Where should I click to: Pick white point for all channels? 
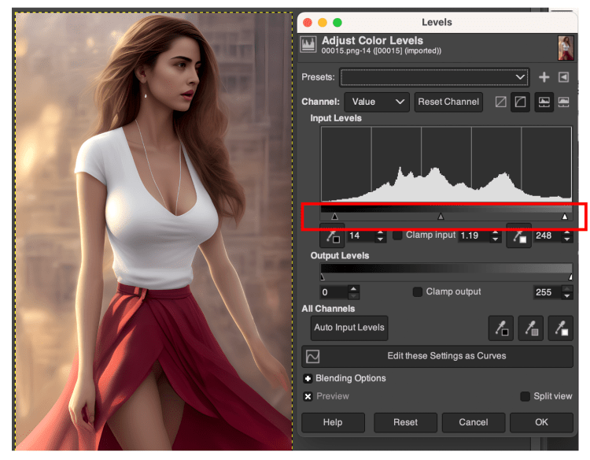(561, 328)
